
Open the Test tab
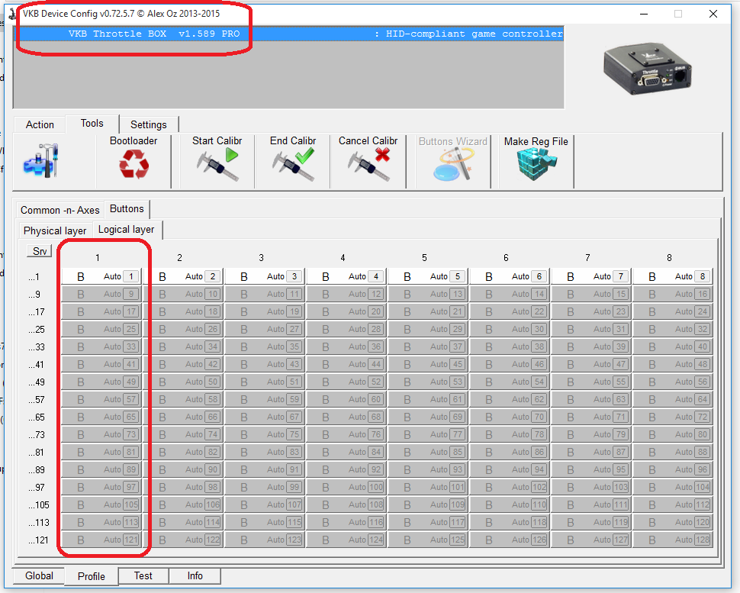[x=143, y=575]
